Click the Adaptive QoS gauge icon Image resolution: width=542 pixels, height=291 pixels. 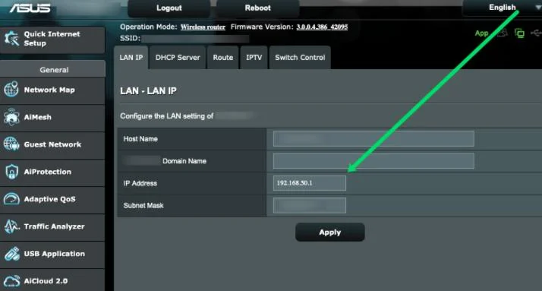[11, 199]
